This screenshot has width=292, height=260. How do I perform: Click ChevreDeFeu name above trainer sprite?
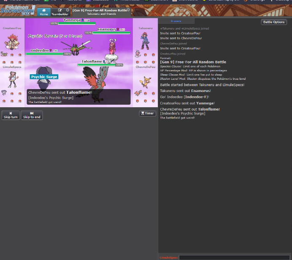point(146,67)
